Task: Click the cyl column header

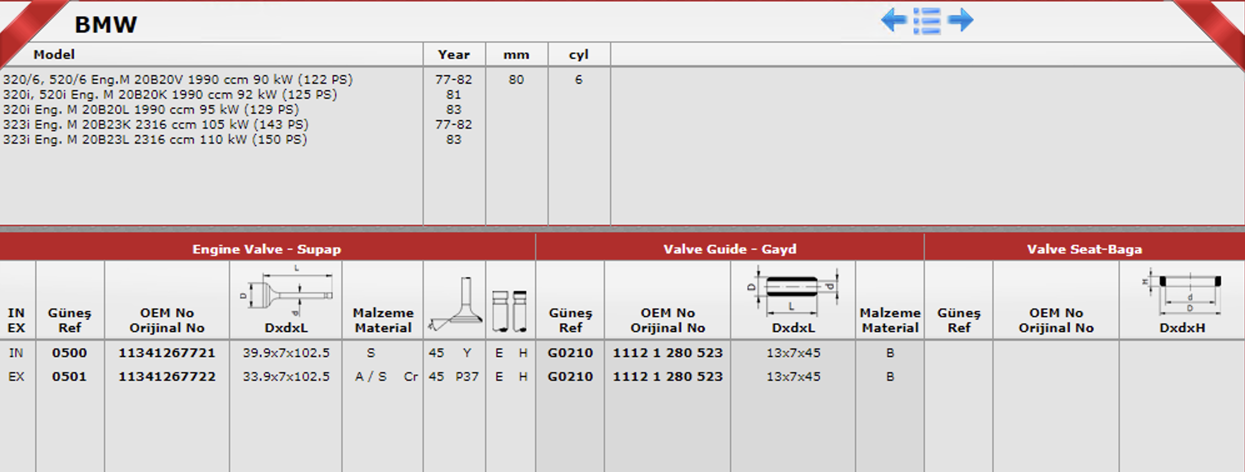Action: [x=579, y=55]
